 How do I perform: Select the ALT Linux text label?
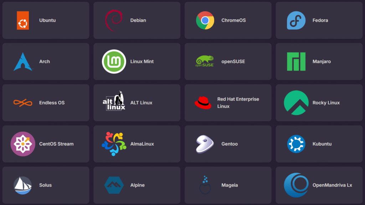[x=141, y=103]
